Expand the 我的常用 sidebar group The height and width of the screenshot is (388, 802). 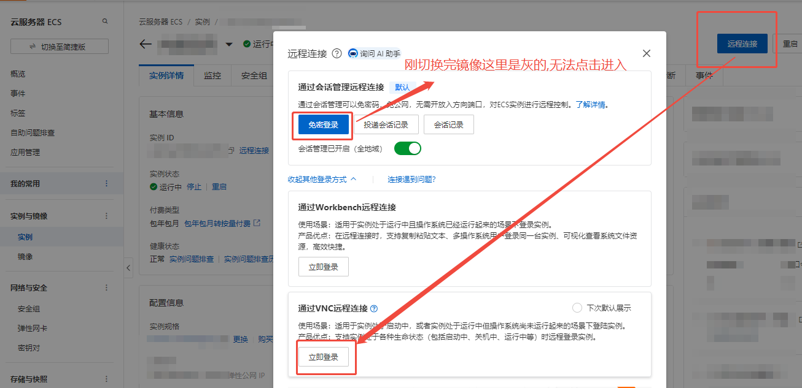pyautogui.click(x=25, y=183)
